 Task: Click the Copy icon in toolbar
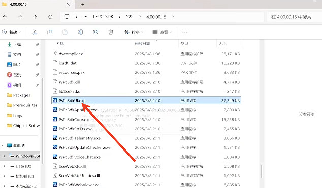[50, 32]
